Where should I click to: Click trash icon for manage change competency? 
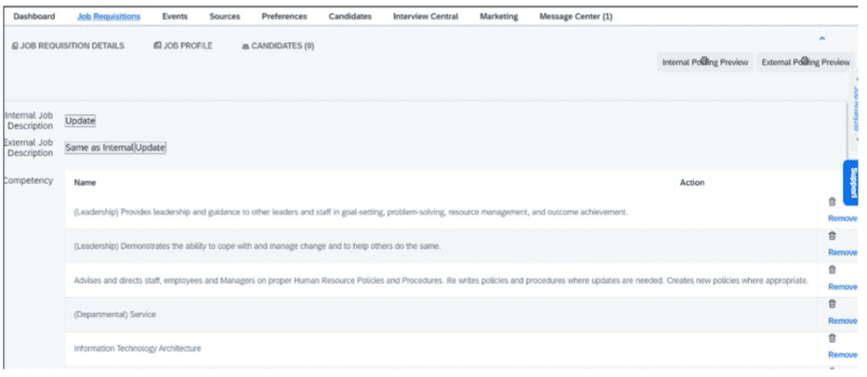[x=831, y=236]
